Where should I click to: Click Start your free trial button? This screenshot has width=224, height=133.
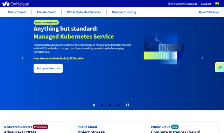tap(48, 68)
